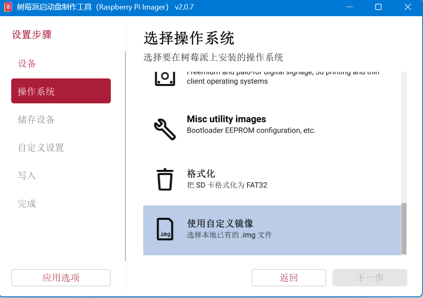
Task: Go to the 写入 step
Action: point(27,176)
